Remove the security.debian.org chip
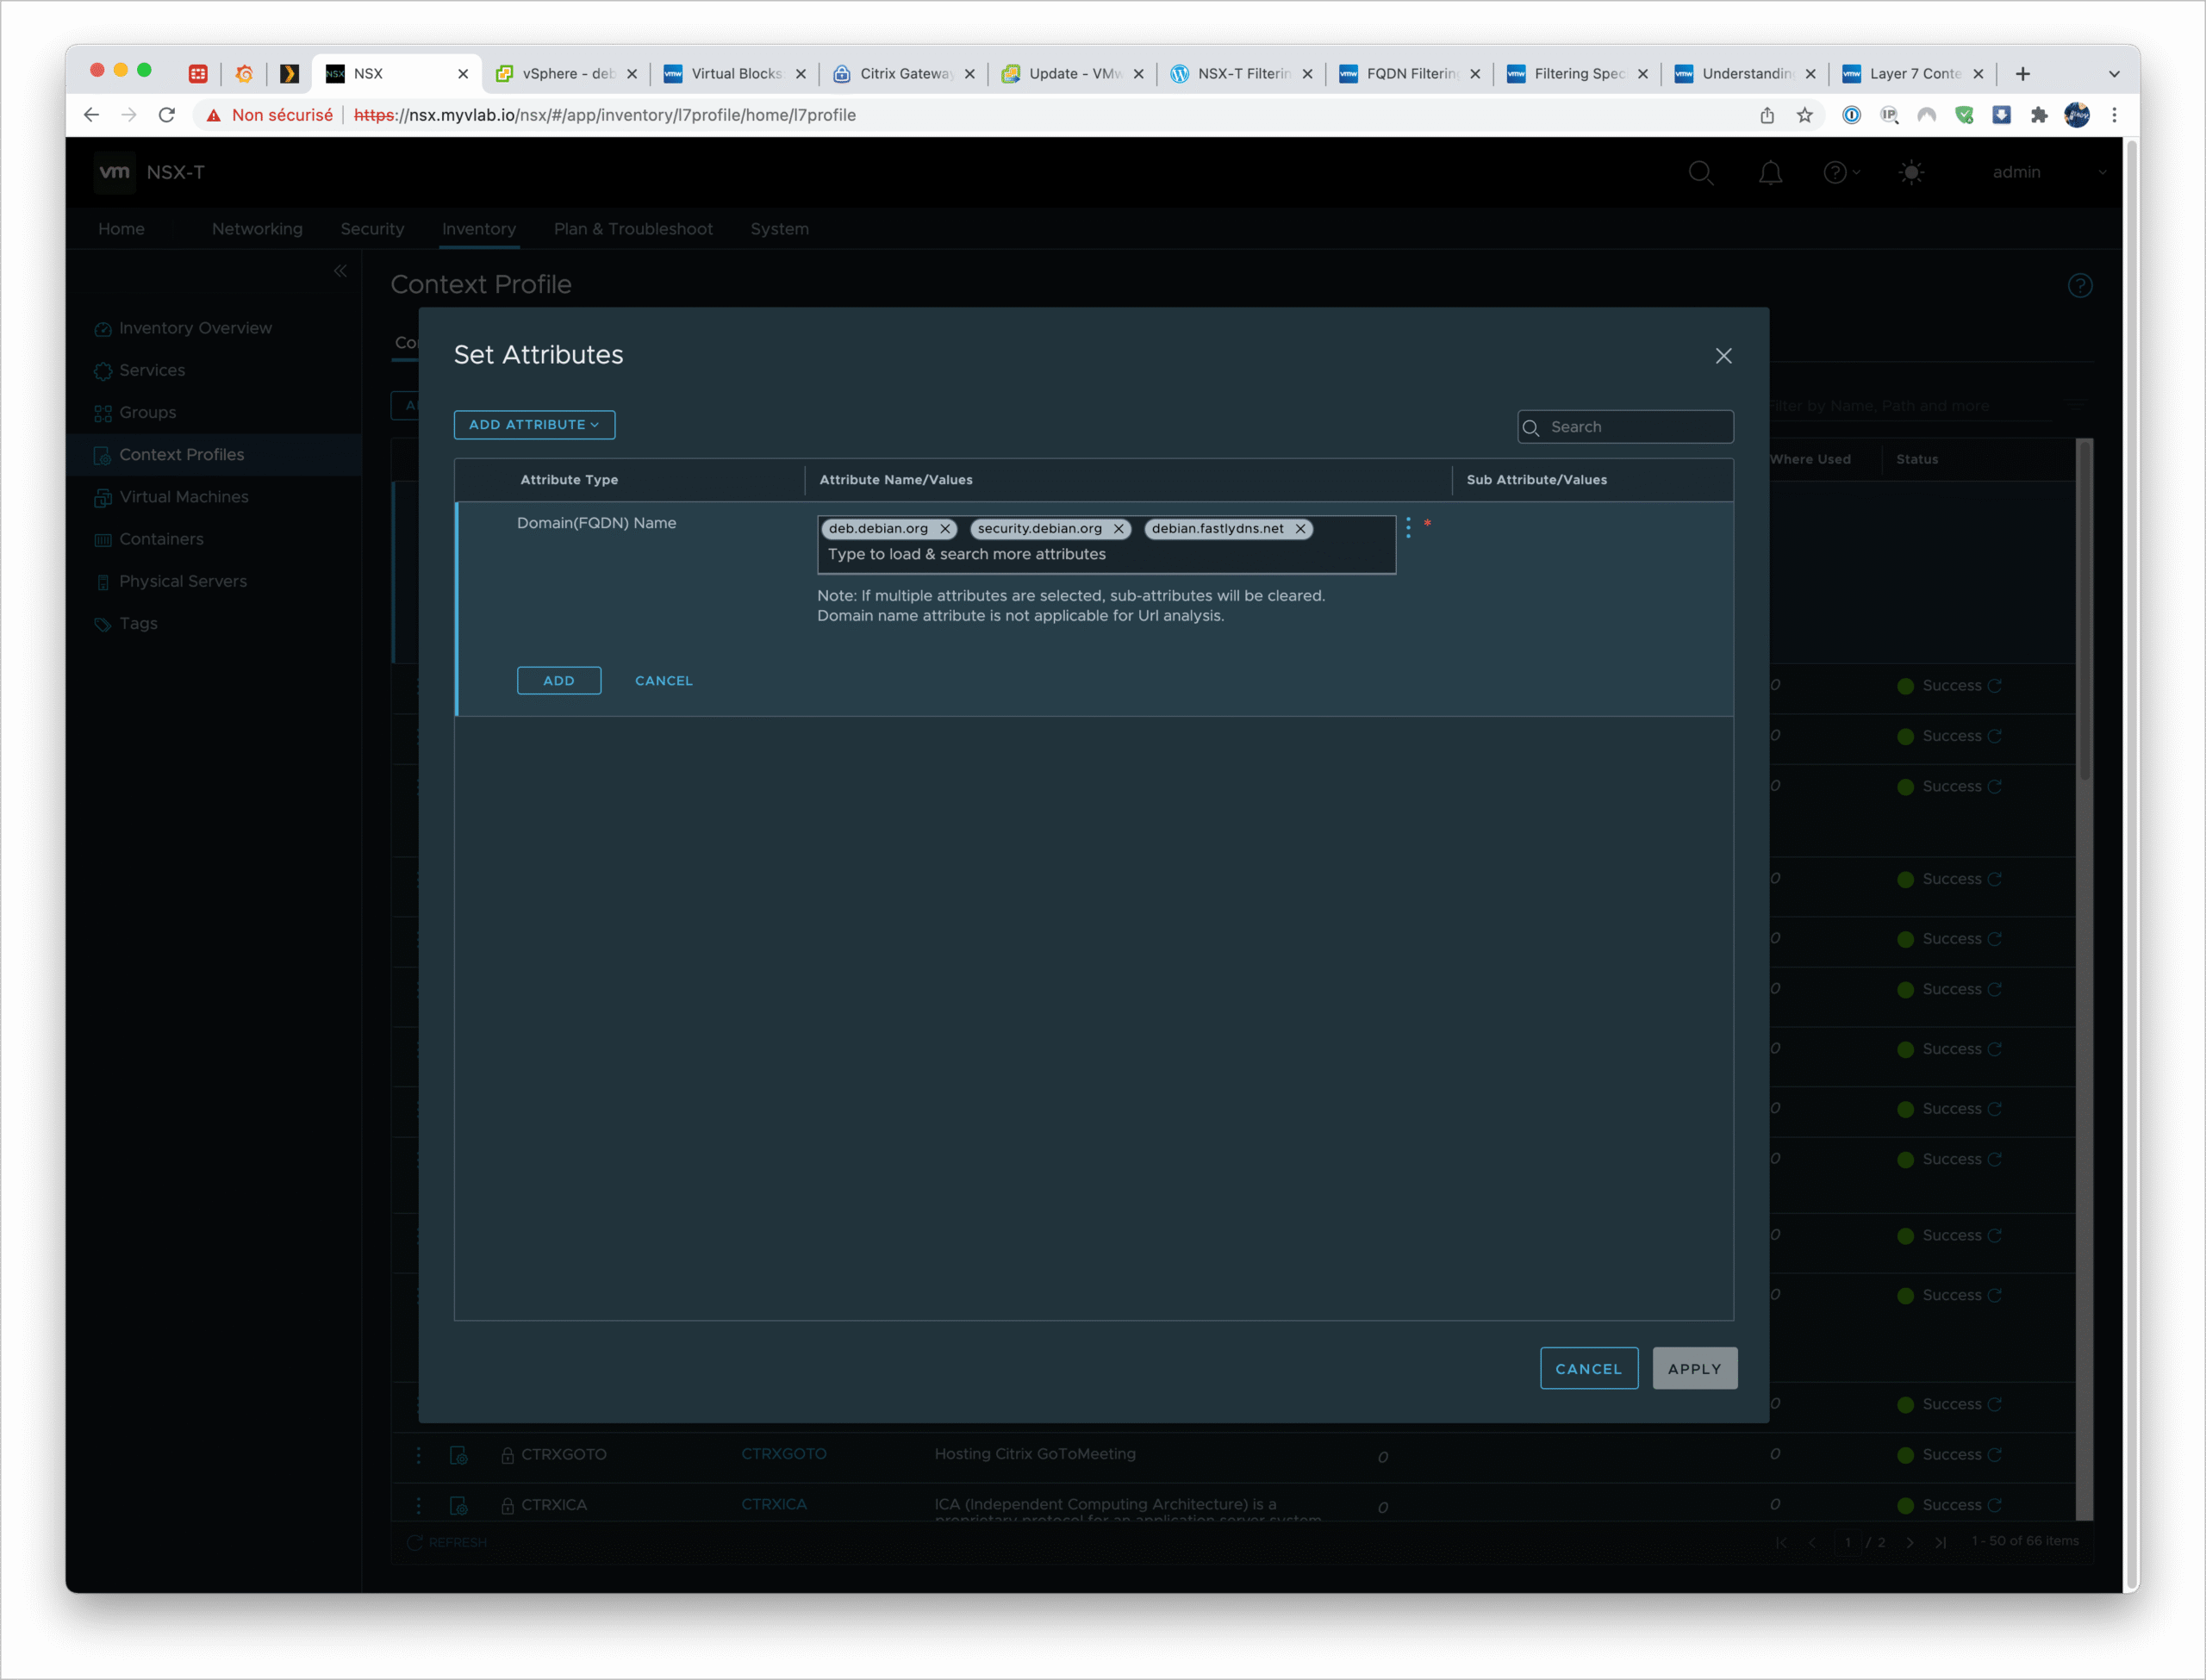Screen dimensions: 2206x1680 [1118, 529]
